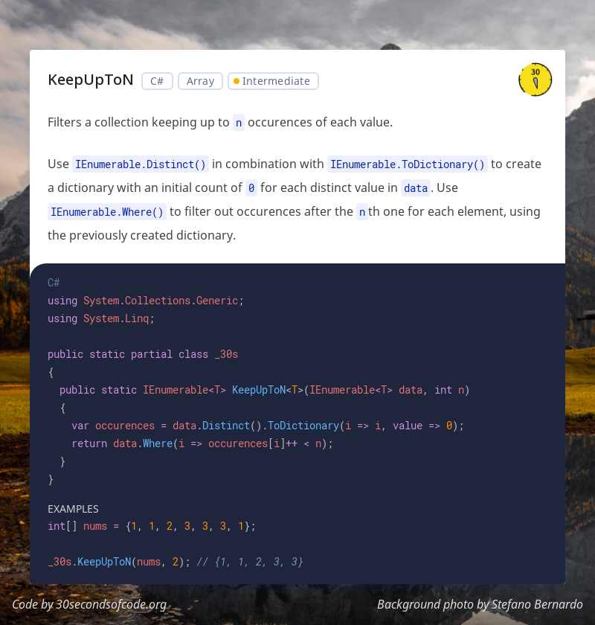The height and width of the screenshot is (625, 595).
Task: Select the KeepUpToN snippet title
Action: [91, 80]
